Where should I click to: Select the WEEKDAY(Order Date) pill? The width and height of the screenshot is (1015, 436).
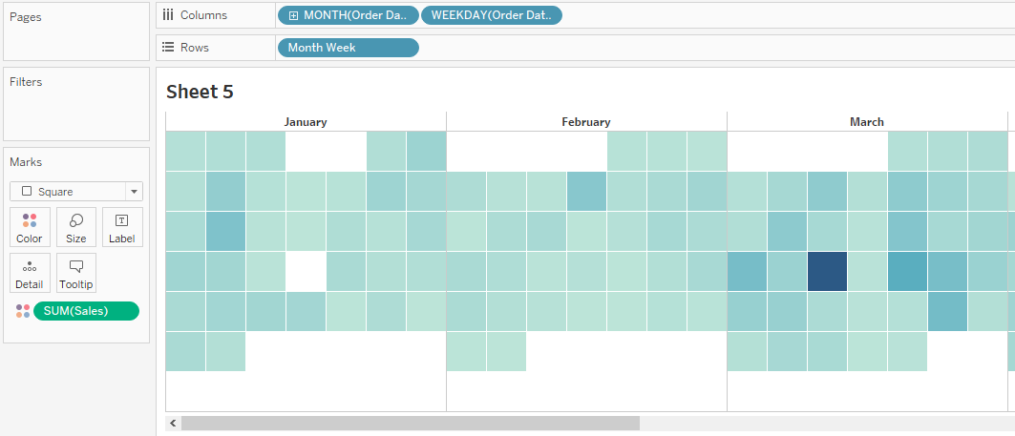point(491,15)
